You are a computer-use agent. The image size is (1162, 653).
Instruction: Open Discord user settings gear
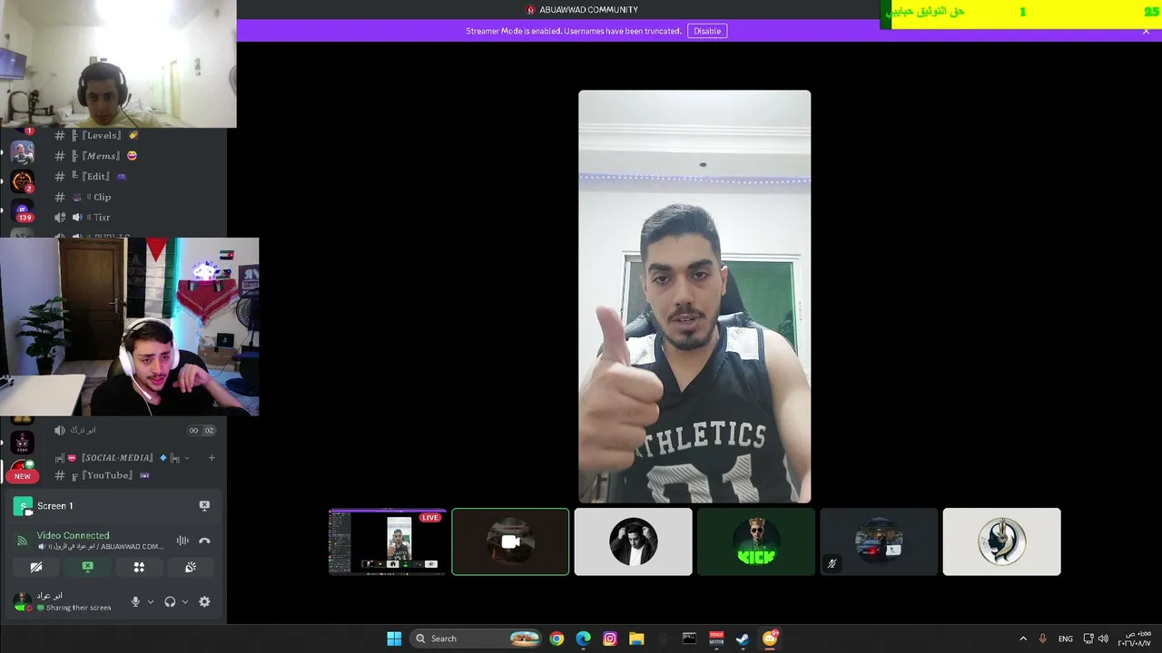click(204, 601)
